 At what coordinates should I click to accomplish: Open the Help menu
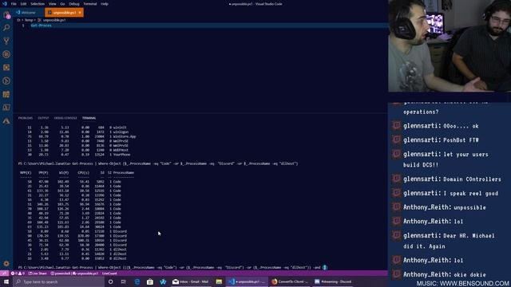point(105,4)
